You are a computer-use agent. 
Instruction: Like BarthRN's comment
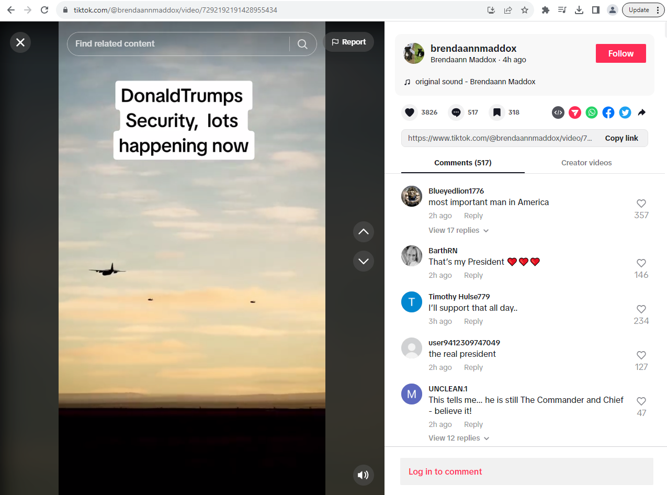coord(641,263)
